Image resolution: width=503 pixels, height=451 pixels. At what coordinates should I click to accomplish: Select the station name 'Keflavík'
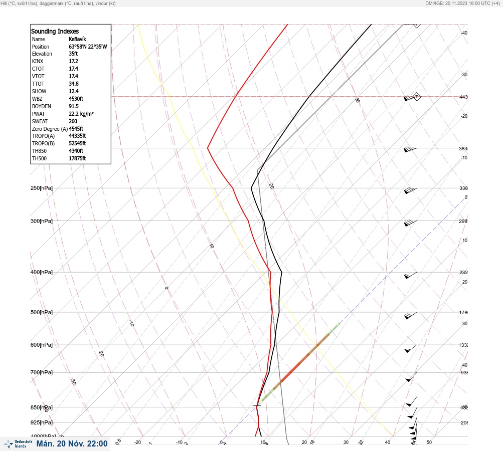pyautogui.click(x=77, y=39)
